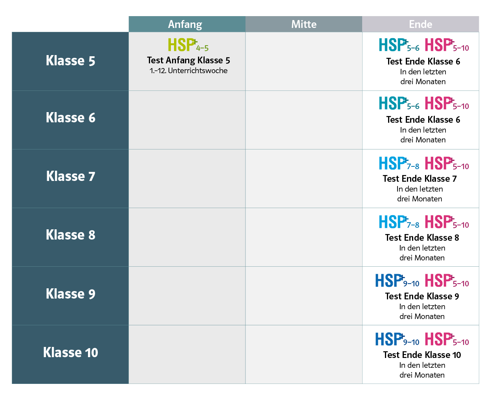Click the '1.–12. Unterrichtswoche' text

(x=189, y=71)
